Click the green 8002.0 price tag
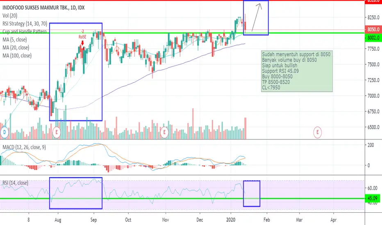The height and width of the screenshot is (225, 382). point(373,38)
